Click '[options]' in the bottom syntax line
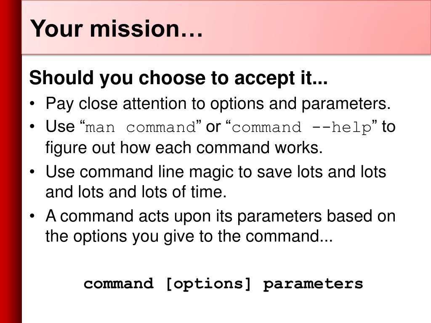 click(209, 284)
